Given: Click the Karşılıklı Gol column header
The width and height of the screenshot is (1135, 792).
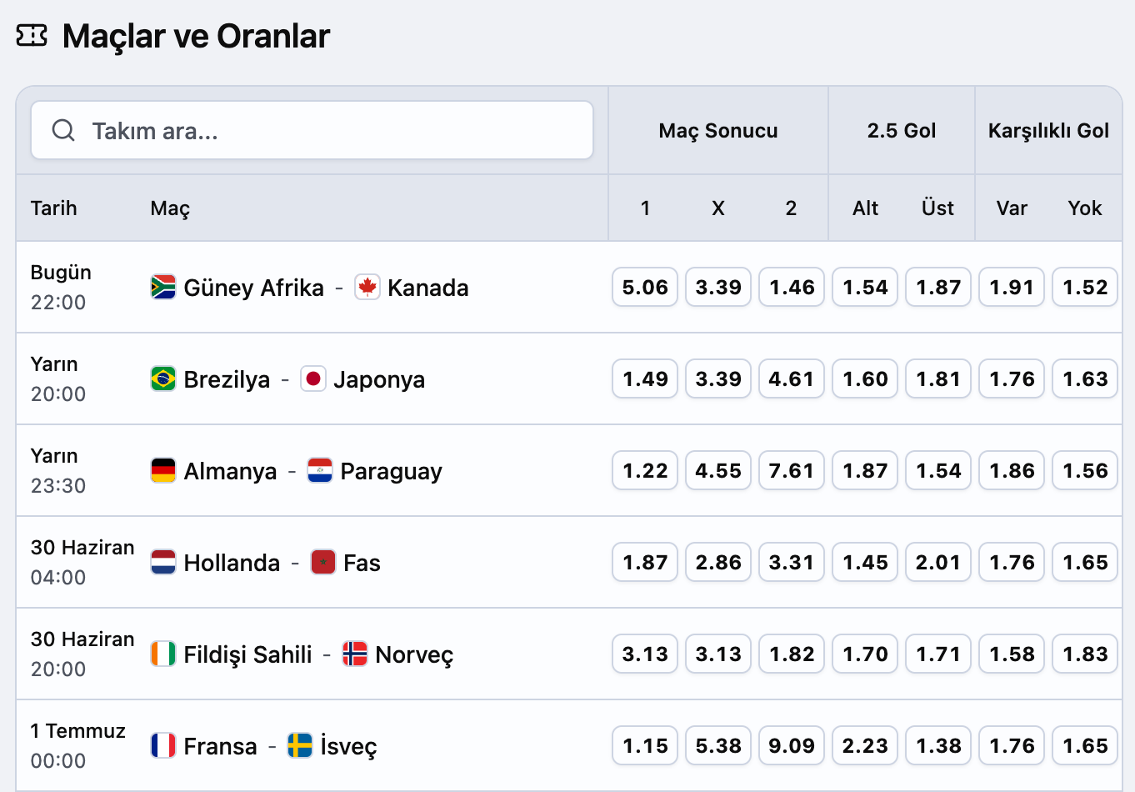Looking at the screenshot, I should click(1048, 131).
